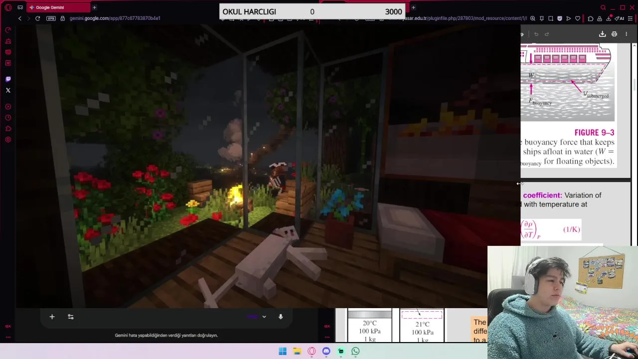Focus the pluginfile.php address field

[x=458, y=18]
